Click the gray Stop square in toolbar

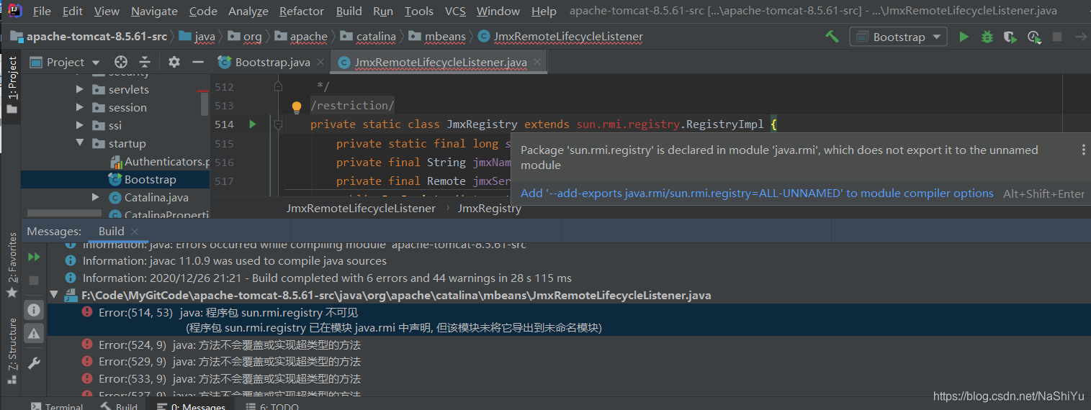pyautogui.click(x=1057, y=37)
